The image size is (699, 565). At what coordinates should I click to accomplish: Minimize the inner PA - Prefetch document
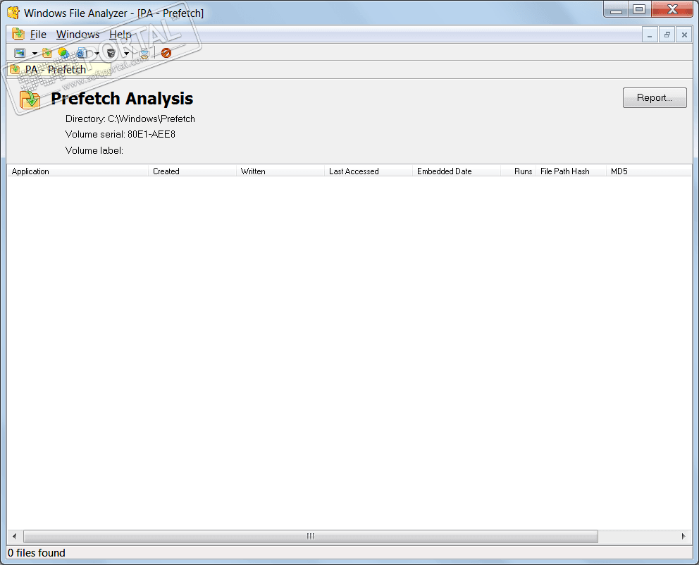650,35
